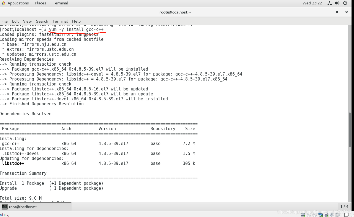Open the Places menu

pos(40,3)
